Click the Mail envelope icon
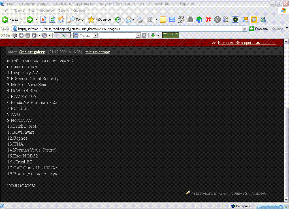290x209 pixels. [x=129, y=20]
